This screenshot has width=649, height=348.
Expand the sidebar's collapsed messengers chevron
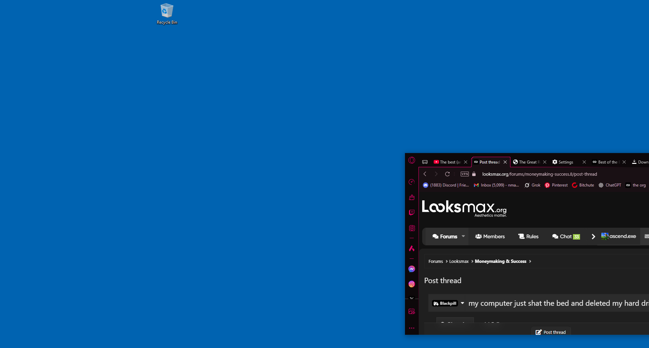point(411,298)
